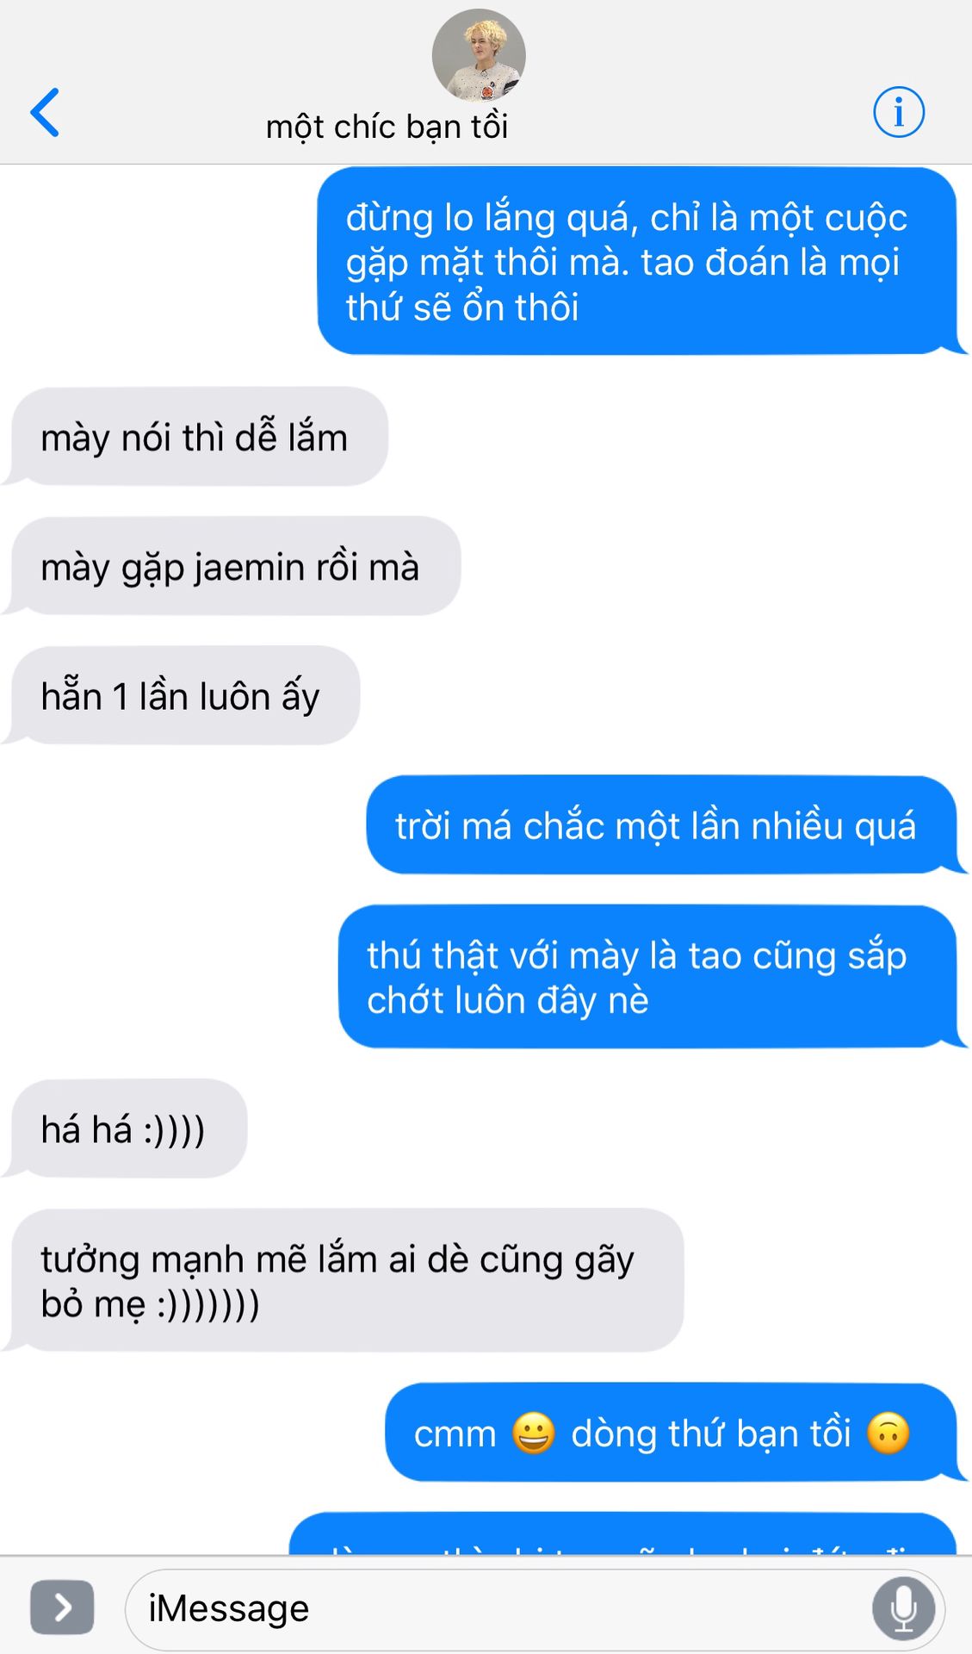The width and height of the screenshot is (972, 1654).
Task: Select message "mày gặp jaemin rồi mà"
Action: point(235,566)
